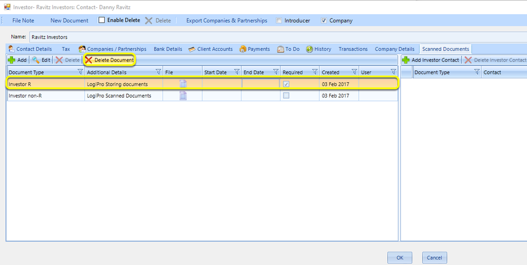Tick the Enable Delete checkbox

click(x=102, y=20)
